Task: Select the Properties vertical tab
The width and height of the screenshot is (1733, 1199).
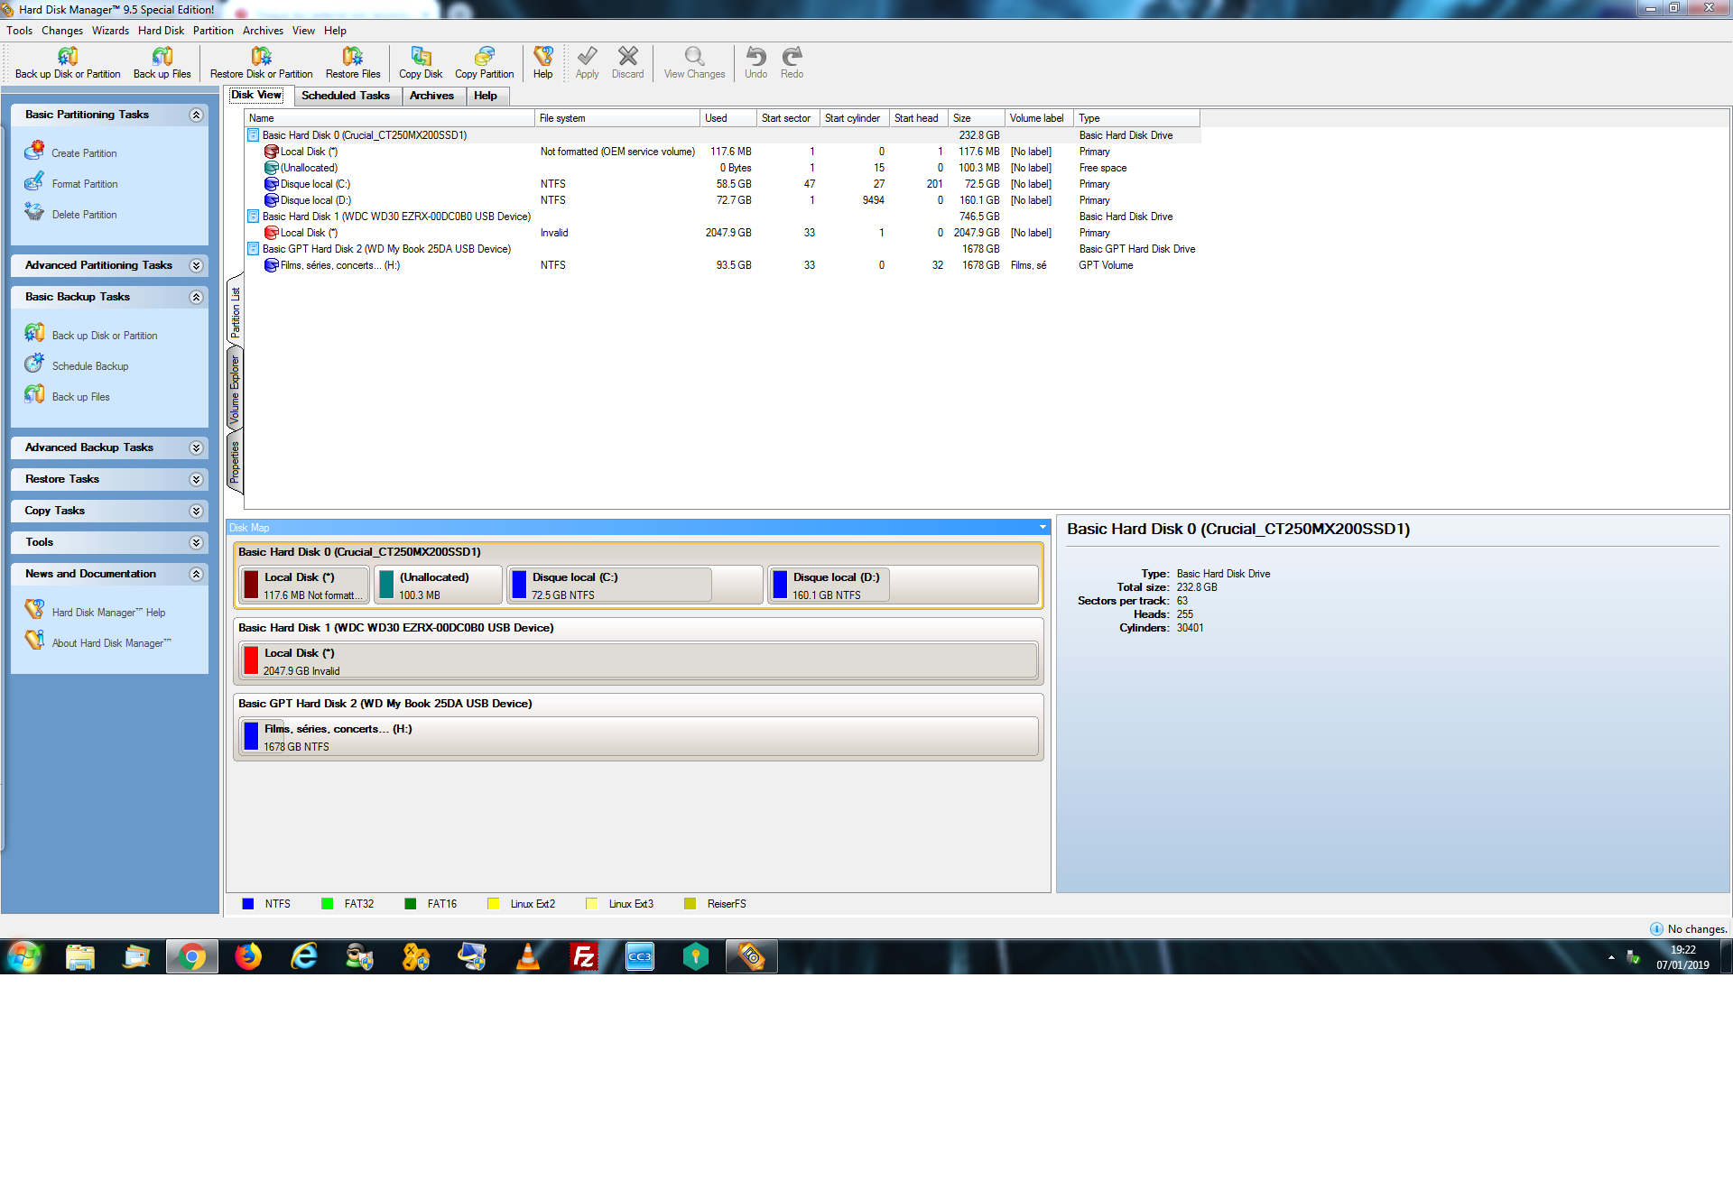Action: pos(235,462)
